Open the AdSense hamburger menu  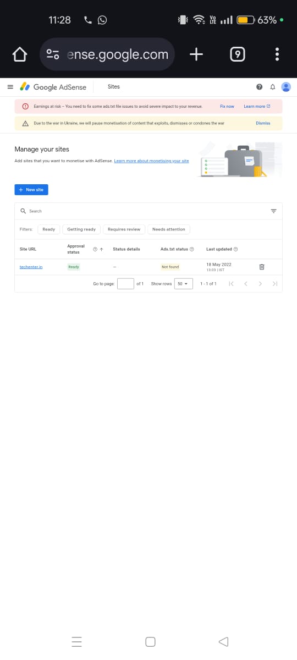pos(10,87)
